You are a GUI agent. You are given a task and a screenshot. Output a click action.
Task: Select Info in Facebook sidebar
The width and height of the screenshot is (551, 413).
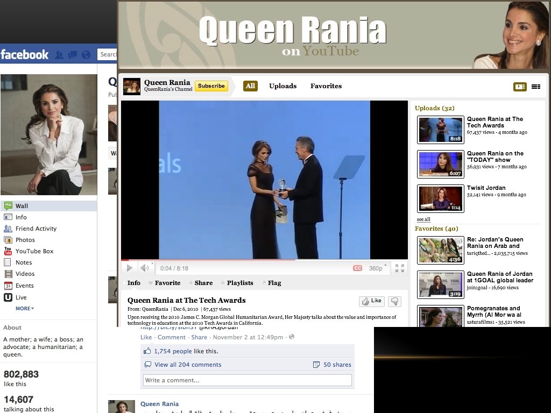point(21,217)
